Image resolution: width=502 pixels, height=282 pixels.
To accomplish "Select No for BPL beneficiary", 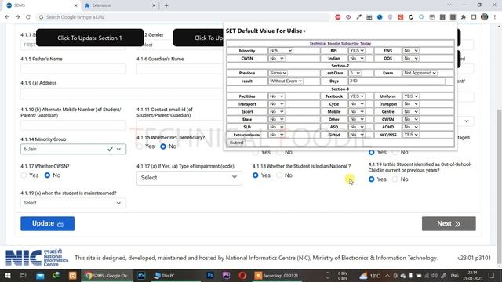I will click(x=163, y=146).
